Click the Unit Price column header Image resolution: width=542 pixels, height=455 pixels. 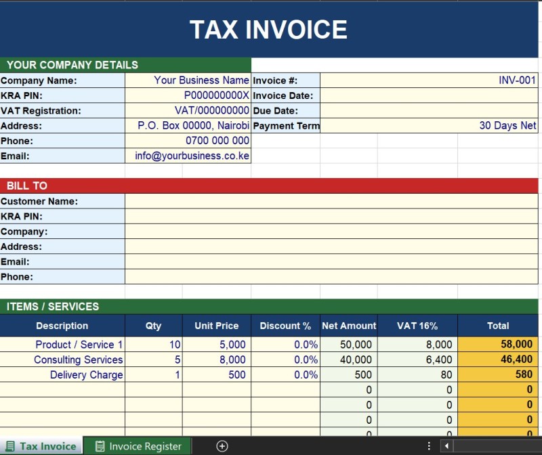(x=217, y=326)
